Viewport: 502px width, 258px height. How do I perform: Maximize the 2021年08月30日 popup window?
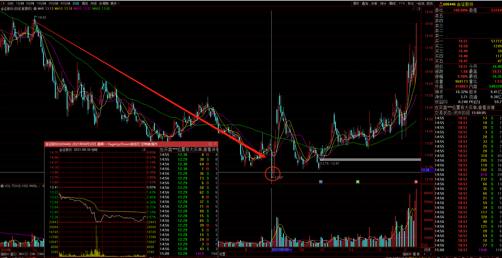(x=210, y=144)
